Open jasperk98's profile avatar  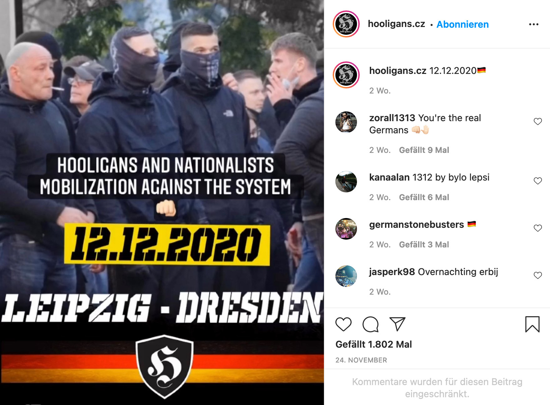pyautogui.click(x=346, y=276)
